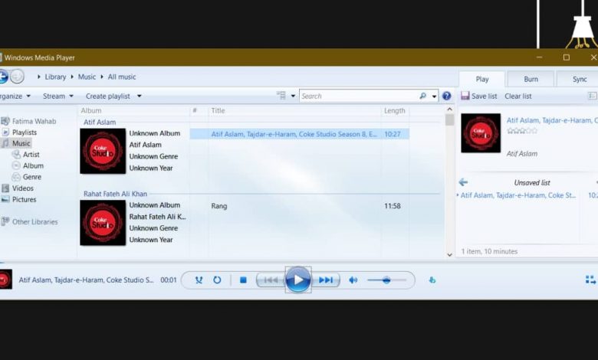The width and height of the screenshot is (598, 360).
Task: Open Help via the question mark icon
Action: [447, 96]
